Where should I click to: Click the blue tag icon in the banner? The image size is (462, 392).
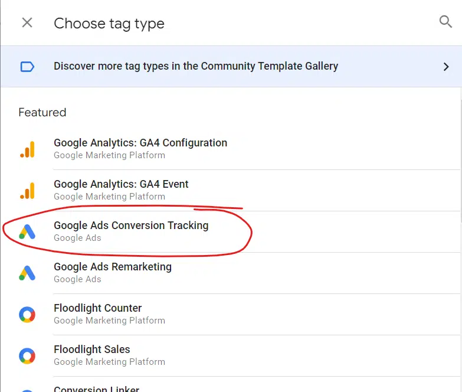27,67
